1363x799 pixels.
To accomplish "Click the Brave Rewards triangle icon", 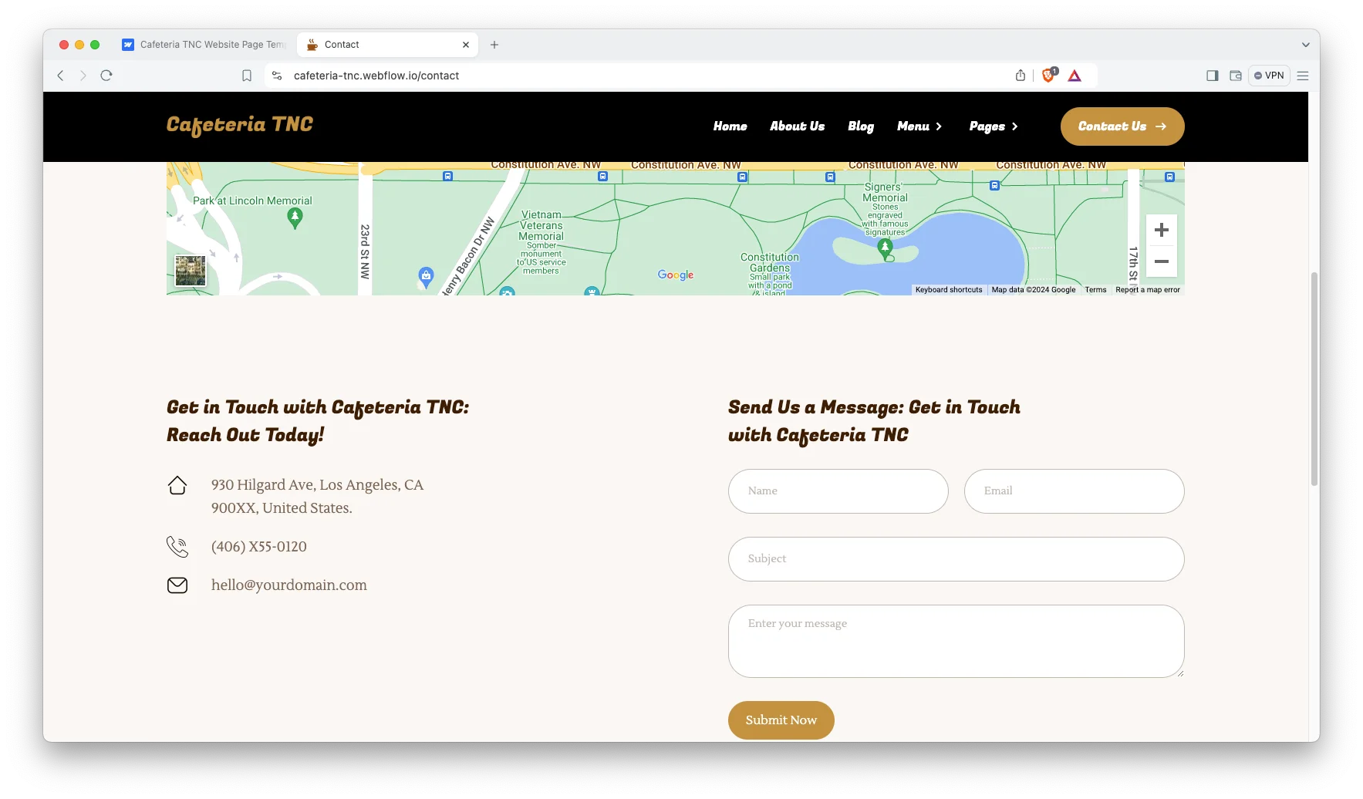I will click(1075, 76).
